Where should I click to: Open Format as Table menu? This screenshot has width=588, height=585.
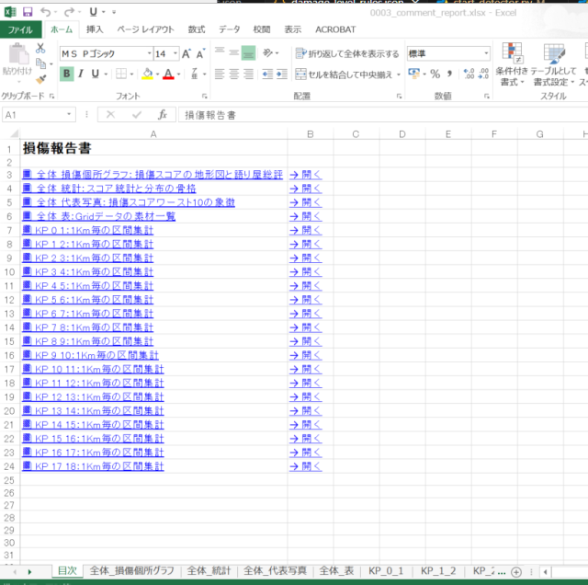click(553, 64)
